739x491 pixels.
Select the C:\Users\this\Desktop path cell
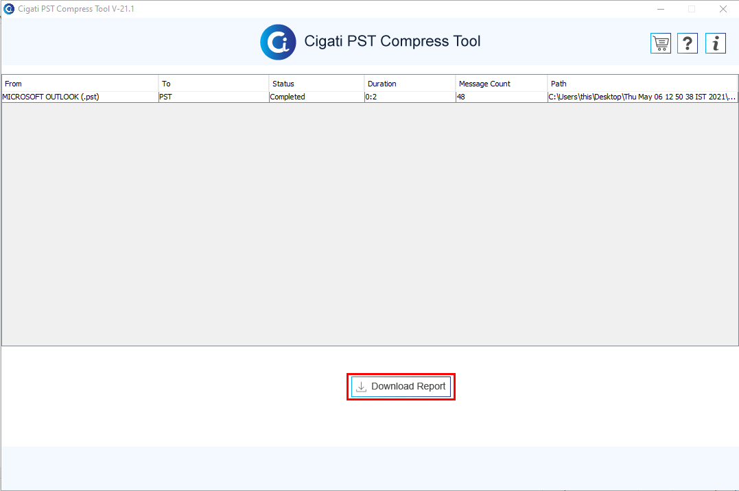pyautogui.click(x=642, y=97)
